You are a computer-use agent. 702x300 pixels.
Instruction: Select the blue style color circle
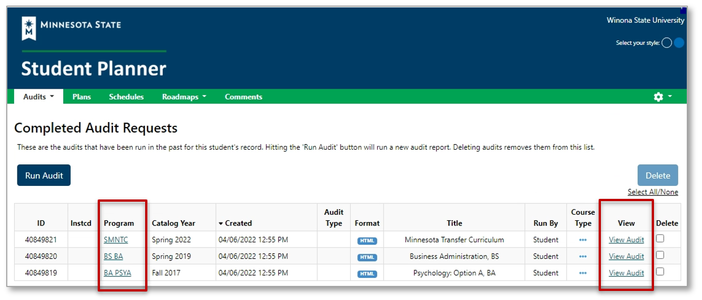[679, 43]
